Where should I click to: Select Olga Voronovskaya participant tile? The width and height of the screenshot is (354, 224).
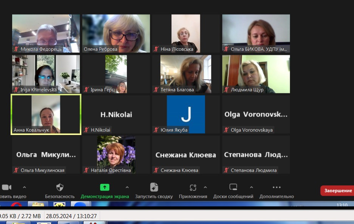[x=256, y=115]
